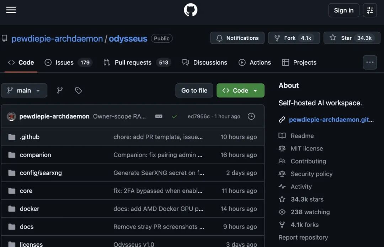Open the Contributing link
This screenshot has height=247, width=384.
[x=308, y=161]
